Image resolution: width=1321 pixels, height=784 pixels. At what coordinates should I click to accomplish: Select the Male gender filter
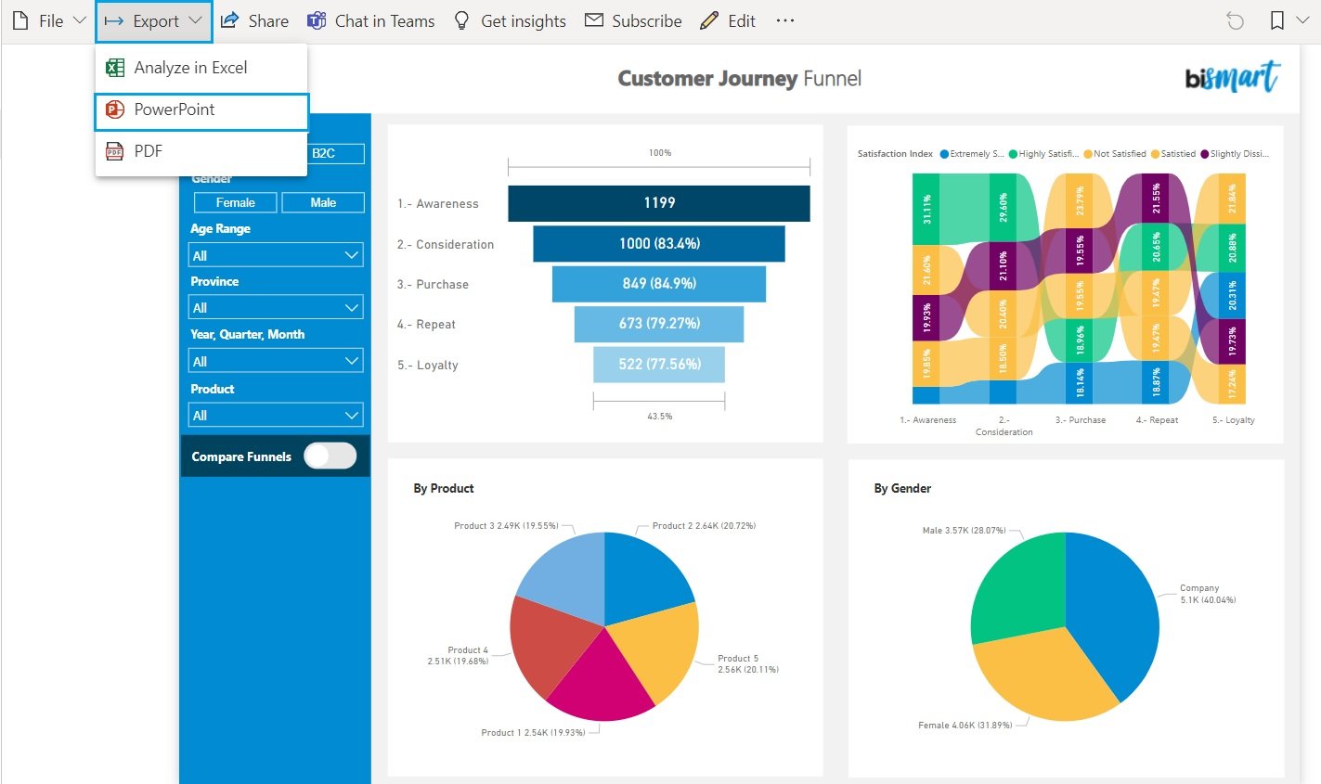tap(323, 201)
